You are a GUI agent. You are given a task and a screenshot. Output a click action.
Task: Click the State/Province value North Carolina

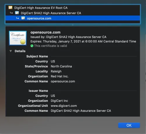(61, 66)
